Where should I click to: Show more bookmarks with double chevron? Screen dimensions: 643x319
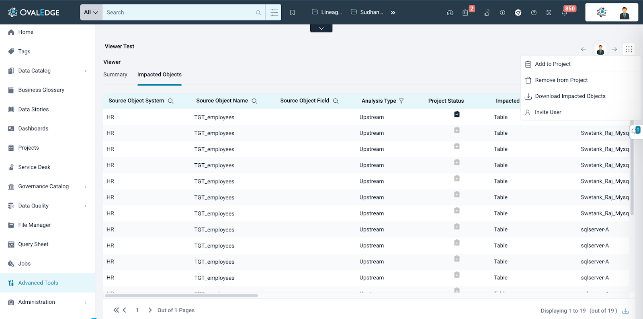393,12
